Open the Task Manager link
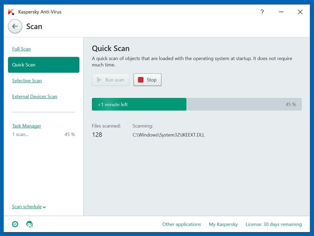The width and height of the screenshot is (314, 236). 27,126
